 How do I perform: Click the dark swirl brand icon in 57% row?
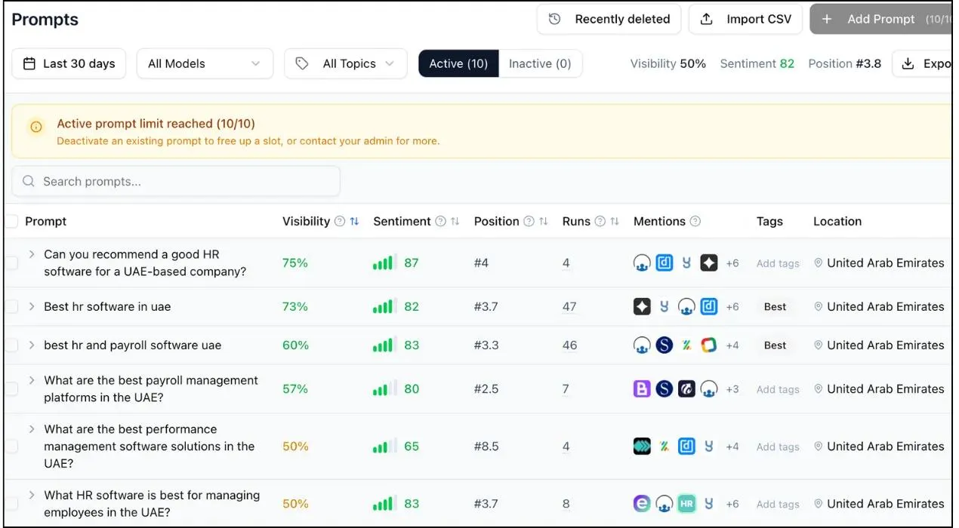tap(686, 389)
